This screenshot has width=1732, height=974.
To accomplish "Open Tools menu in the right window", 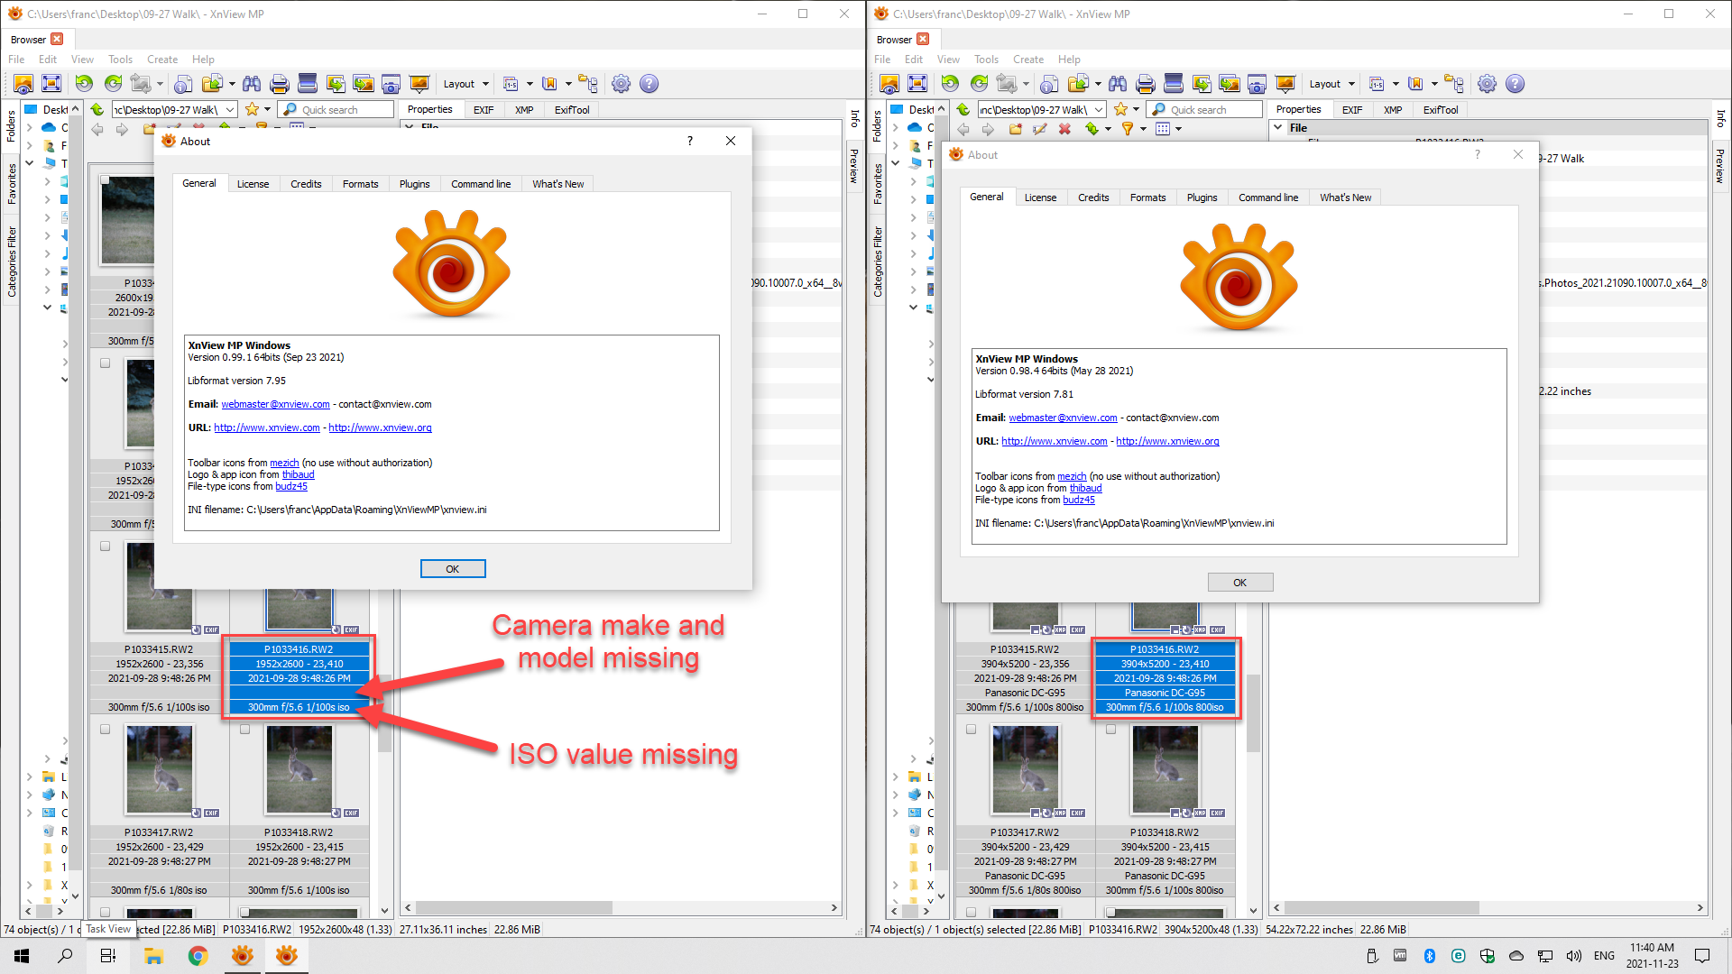I will pos(986,60).
